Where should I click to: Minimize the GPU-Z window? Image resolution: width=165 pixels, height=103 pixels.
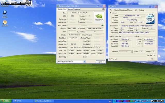tap(98, 6)
